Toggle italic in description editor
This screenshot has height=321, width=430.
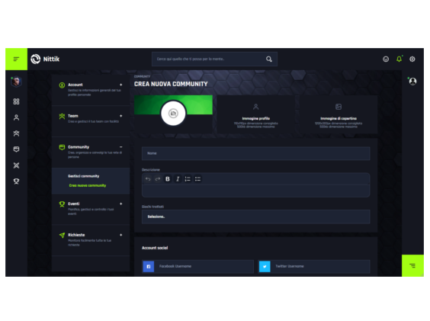[x=178, y=179]
